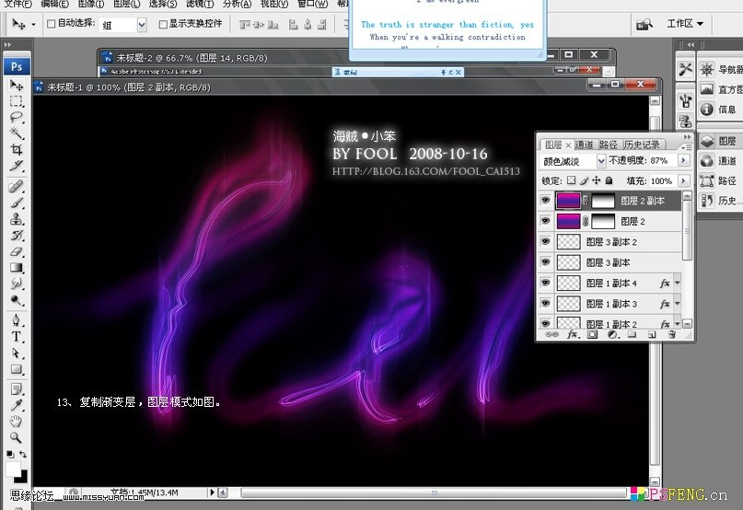The width and height of the screenshot is (743, 510).
Task: Open the 信息 panel button
Action: (x=719, y=110)
